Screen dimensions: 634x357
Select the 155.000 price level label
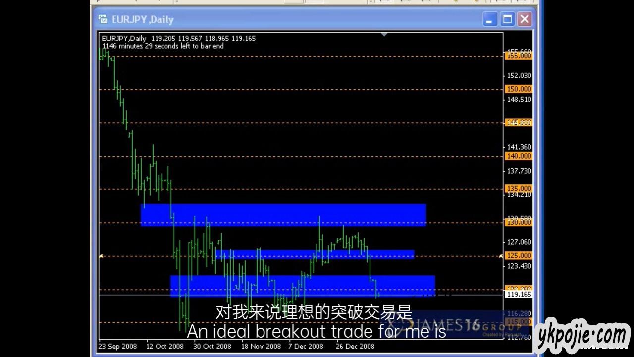point(518,56)
